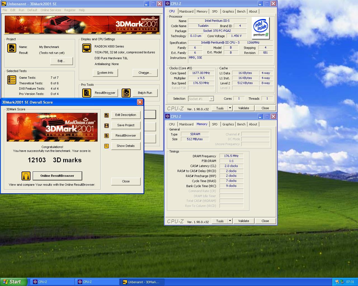Click the 3DMark2001 banner in main window

pyautogui.click(x=82, y=25)
